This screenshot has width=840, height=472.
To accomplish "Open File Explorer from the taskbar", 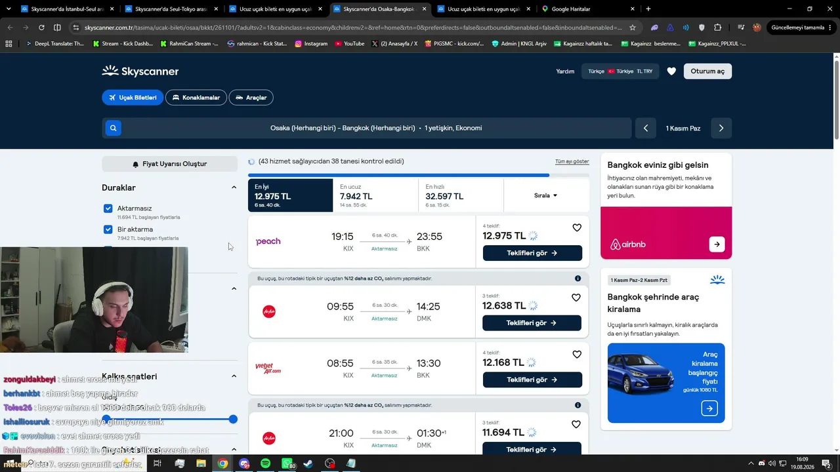I will pos(201,463).
